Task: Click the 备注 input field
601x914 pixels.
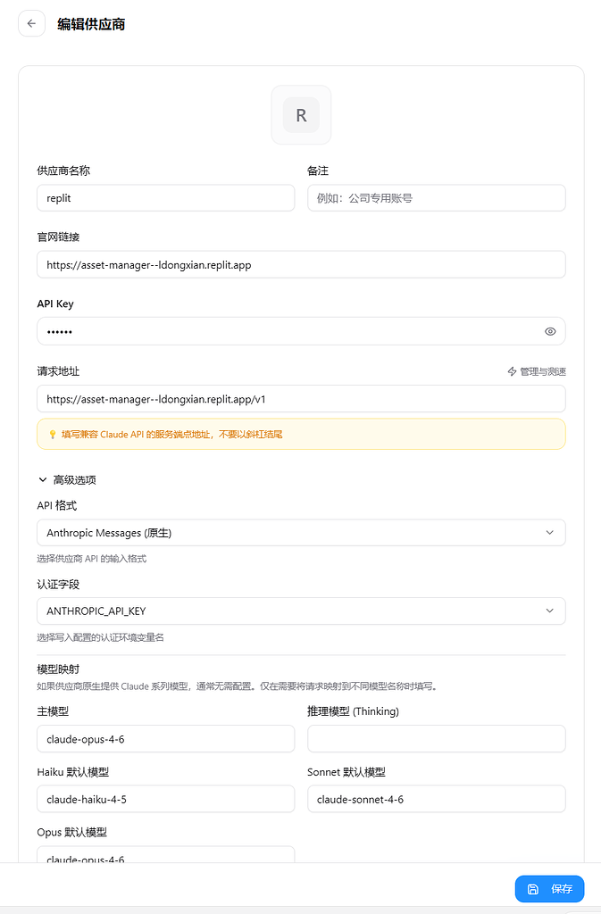Action: click(x=437, y=198)
